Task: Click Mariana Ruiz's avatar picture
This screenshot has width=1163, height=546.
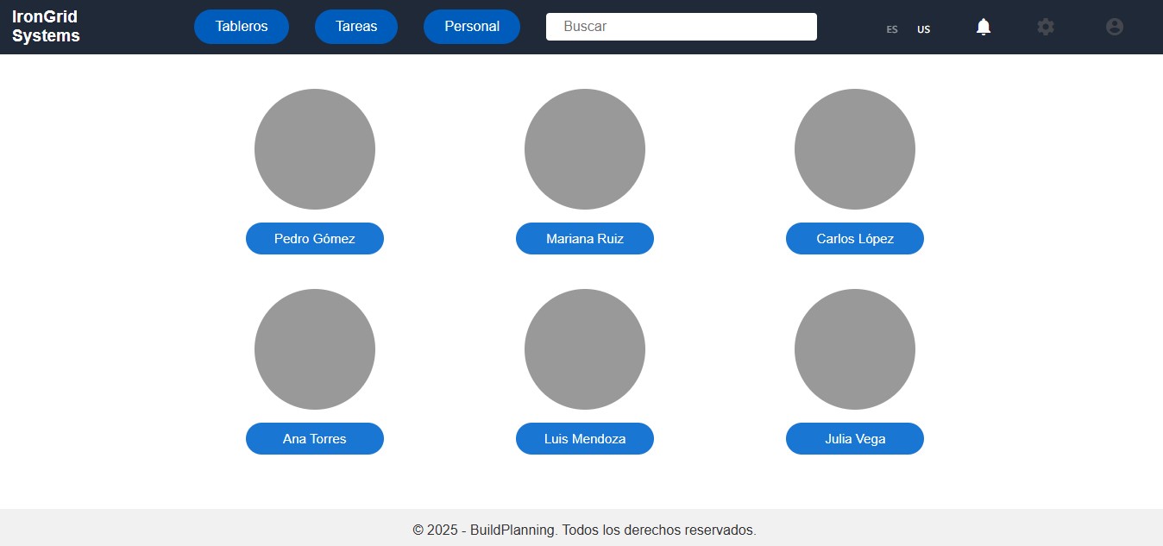Action: point(585,149)
